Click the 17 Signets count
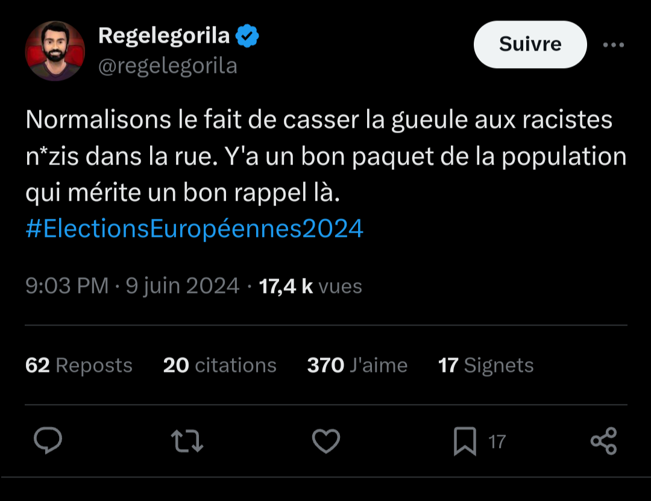651x501 pixels. [x=485, y=365]
